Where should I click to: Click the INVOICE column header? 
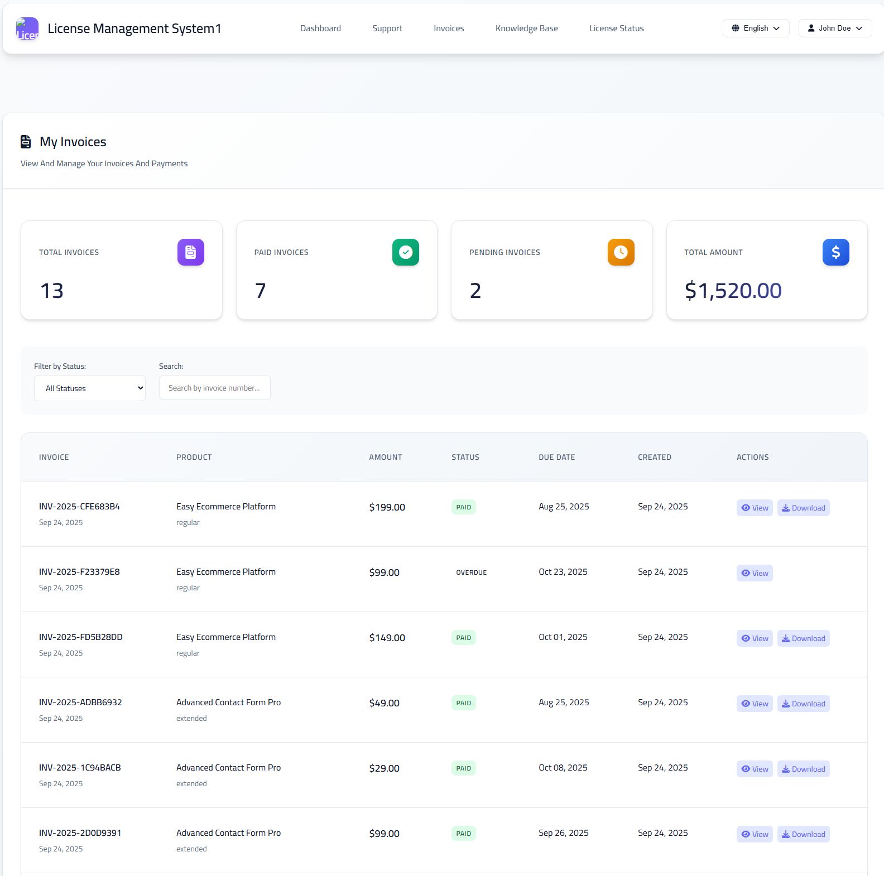click(x=54, y=457)
